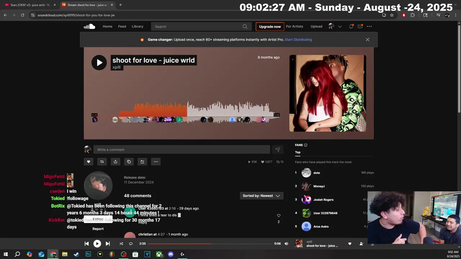This screenshot has width=461, height=259.
Task: Open the Upload page
Action: [x=317, y=26]
